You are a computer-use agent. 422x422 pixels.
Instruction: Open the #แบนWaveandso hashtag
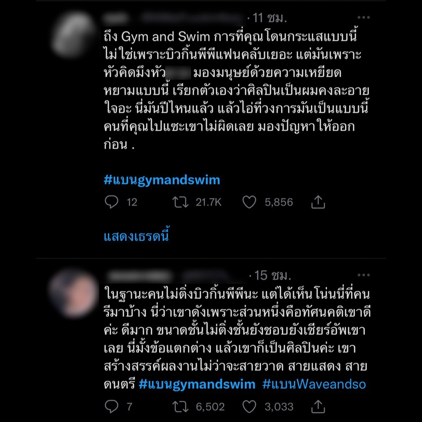314,384
